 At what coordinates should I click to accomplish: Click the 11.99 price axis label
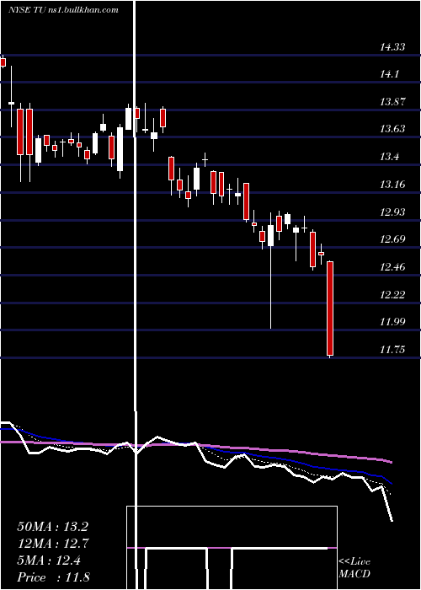[392, 322]
